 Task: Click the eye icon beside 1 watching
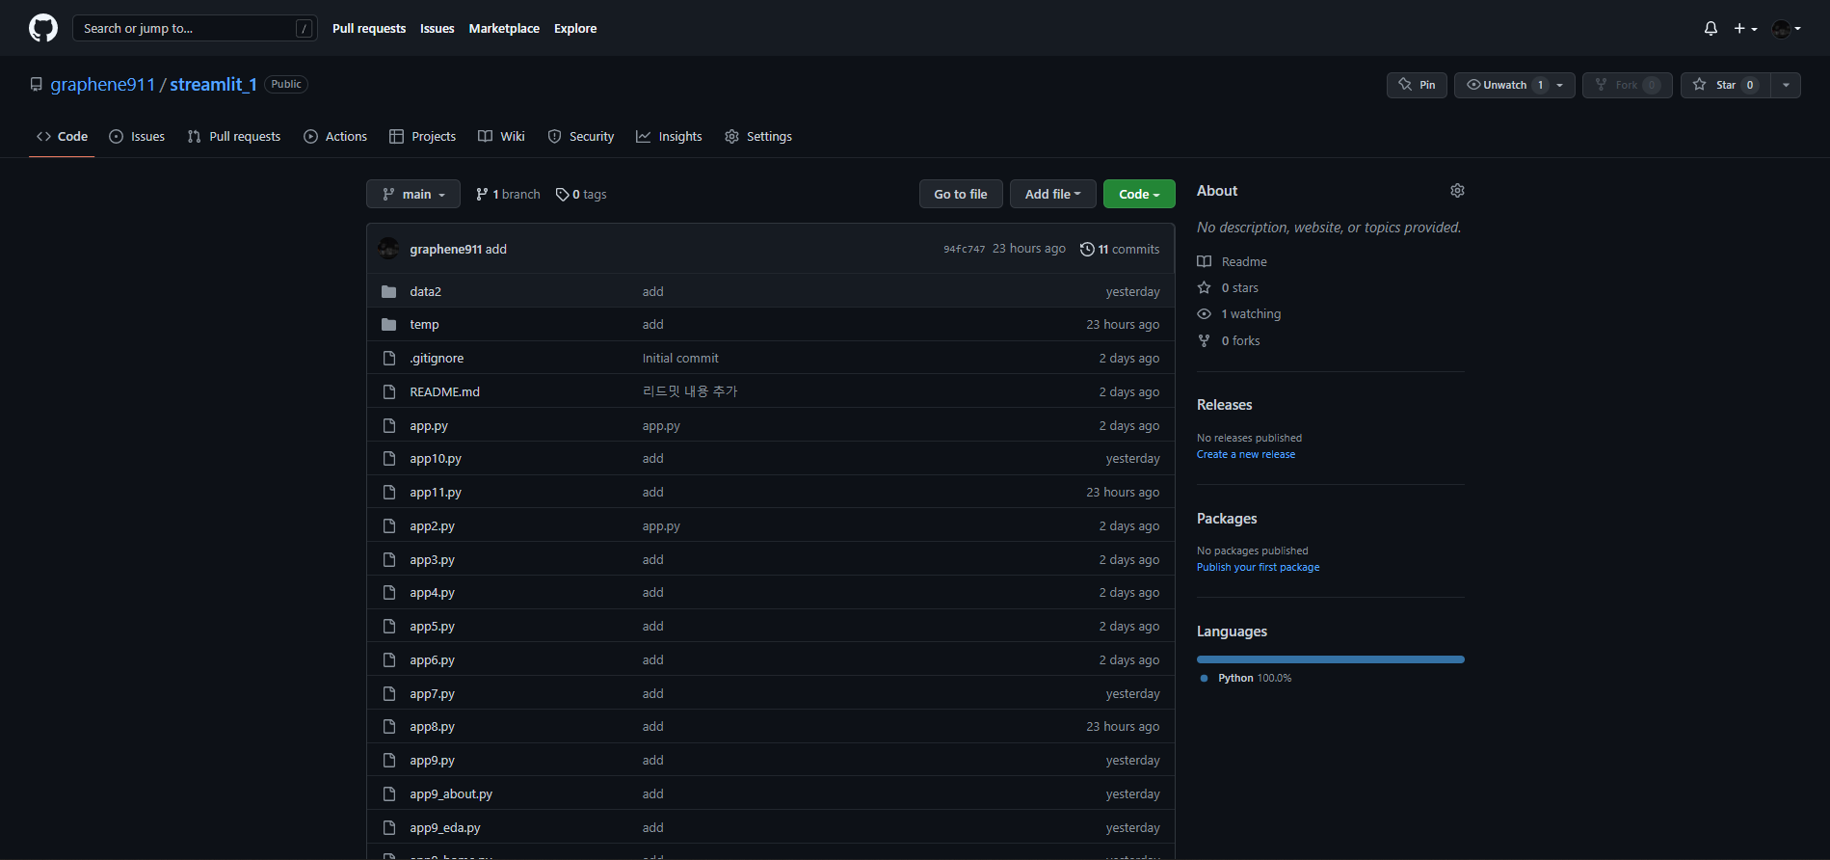(1205, 314)
